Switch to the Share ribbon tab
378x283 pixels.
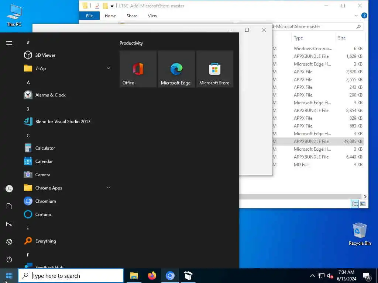click(132, 16)
